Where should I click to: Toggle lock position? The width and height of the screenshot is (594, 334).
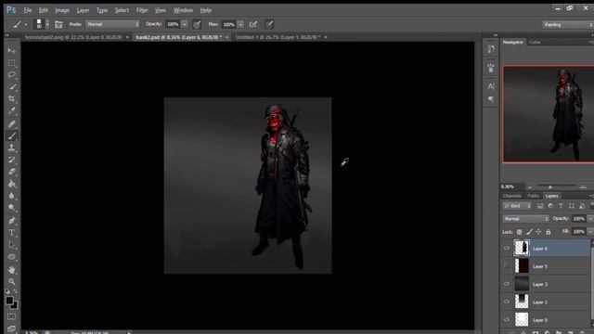pos(538,232)
